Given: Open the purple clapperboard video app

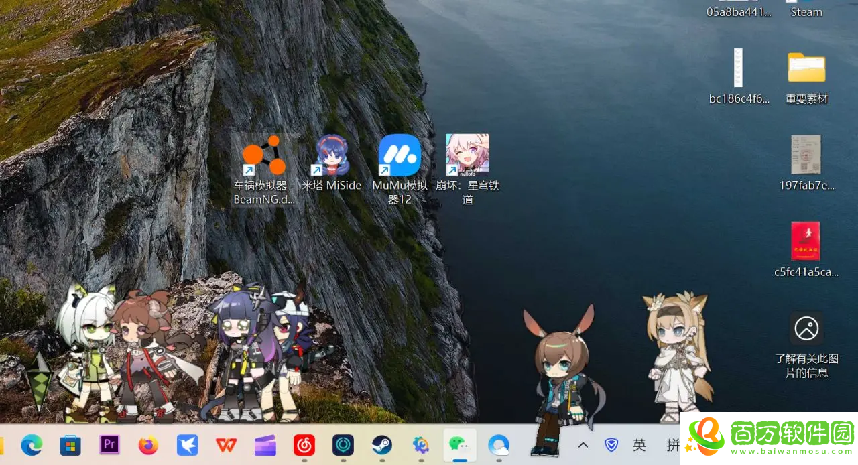Looking at the screenshot, I should click(265, 444).
